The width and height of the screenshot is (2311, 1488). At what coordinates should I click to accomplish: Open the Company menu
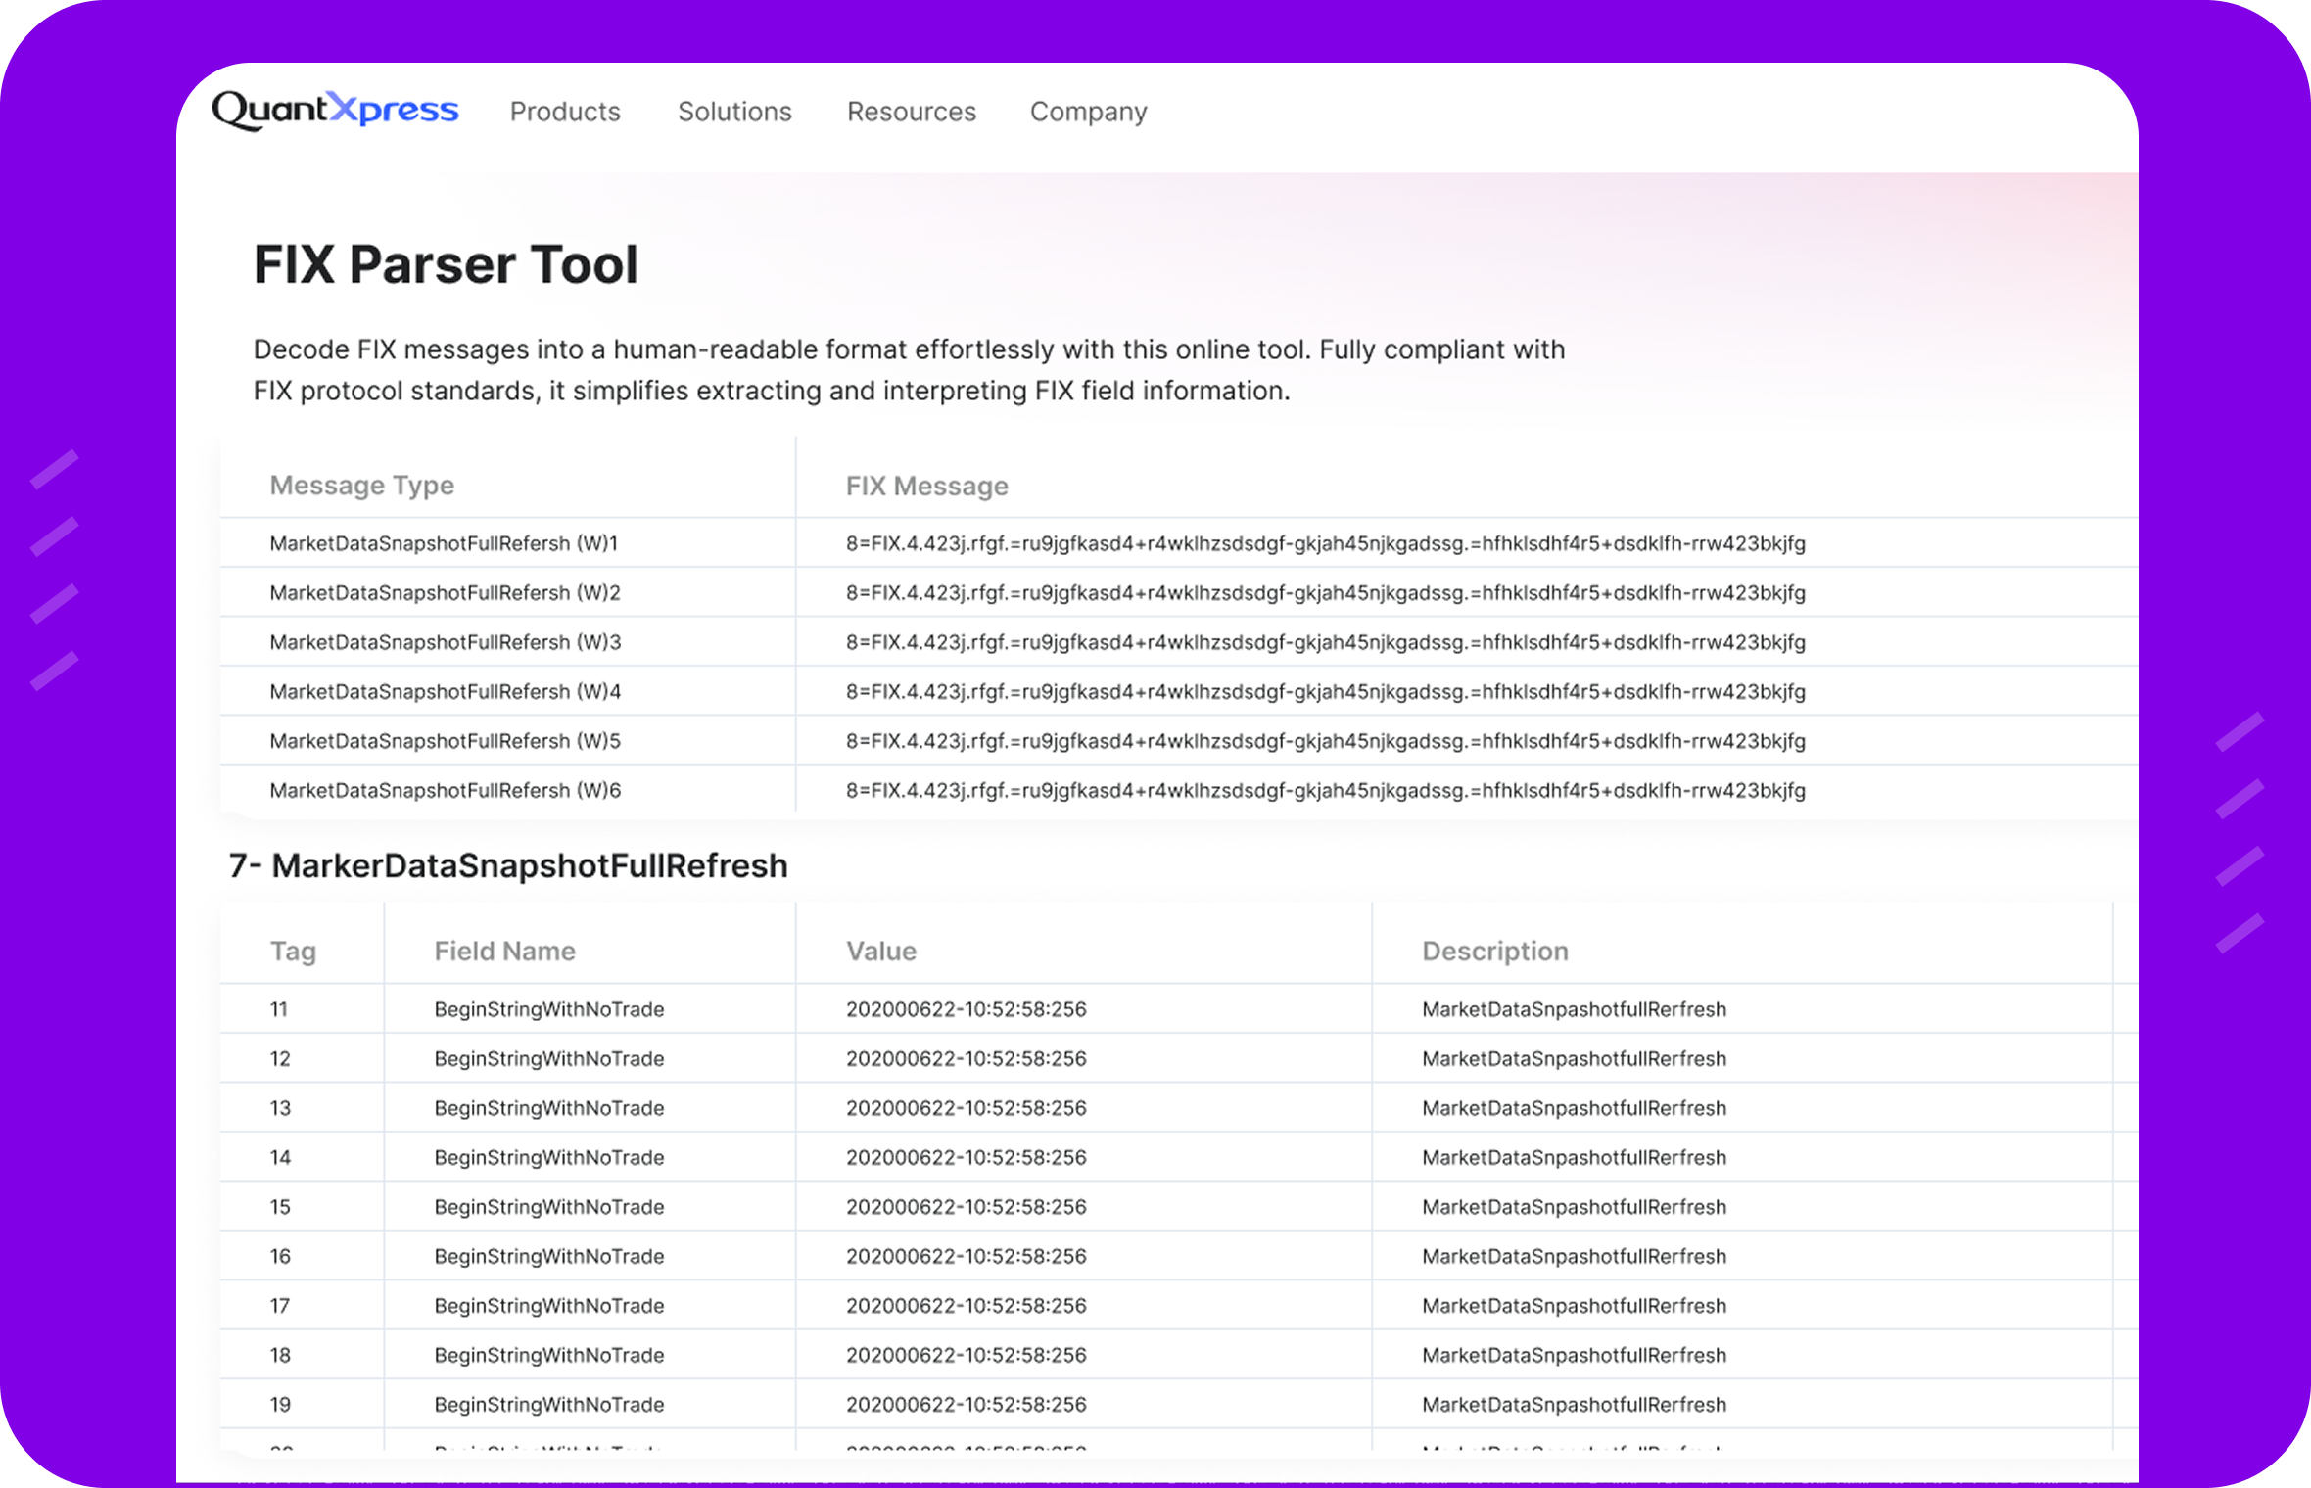point(1088,112)
